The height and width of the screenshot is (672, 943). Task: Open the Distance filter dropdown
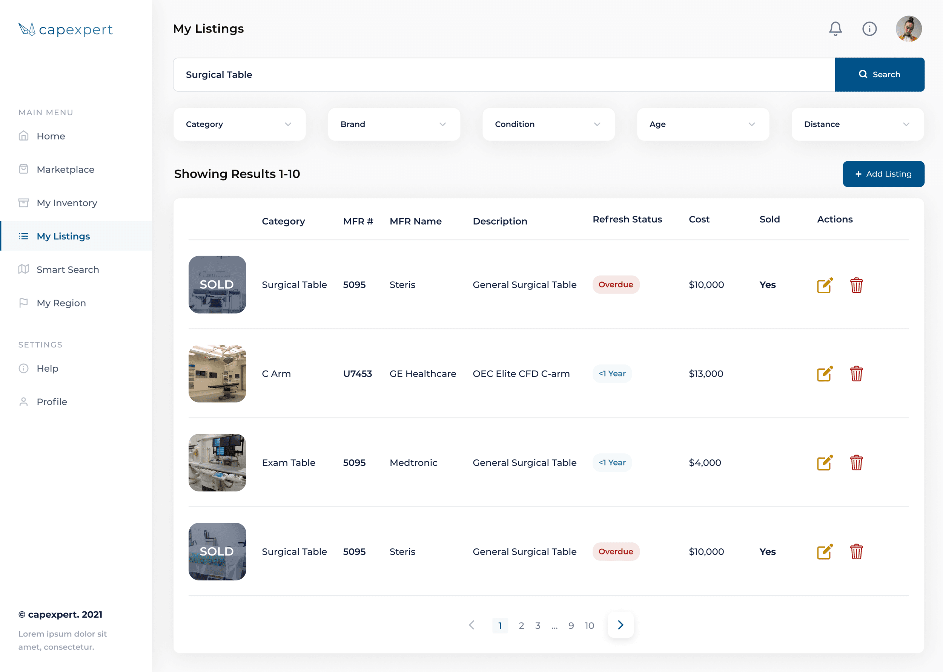click(857, 124)
